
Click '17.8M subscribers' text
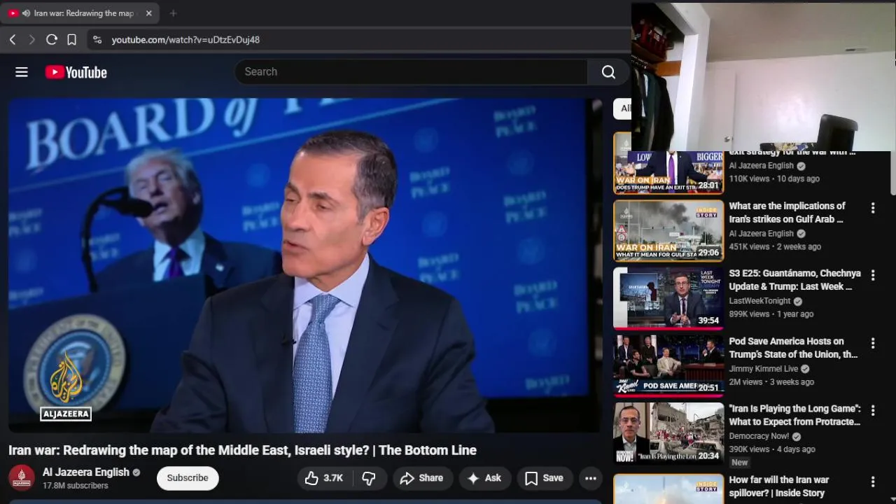pos(76,486)
